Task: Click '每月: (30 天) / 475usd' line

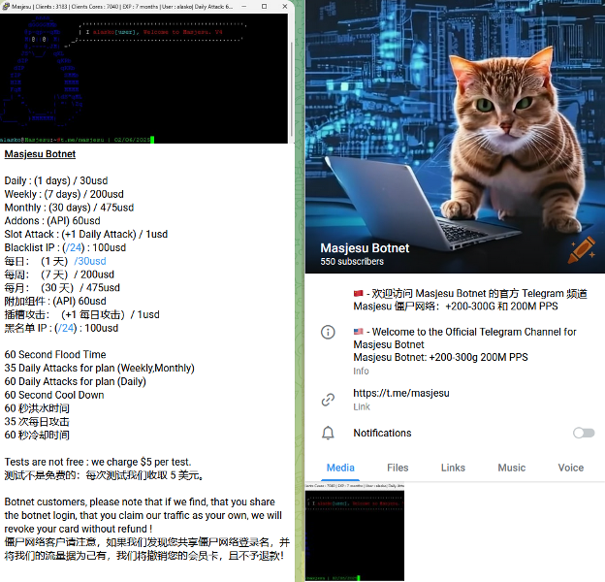Action: pos(62,288)
